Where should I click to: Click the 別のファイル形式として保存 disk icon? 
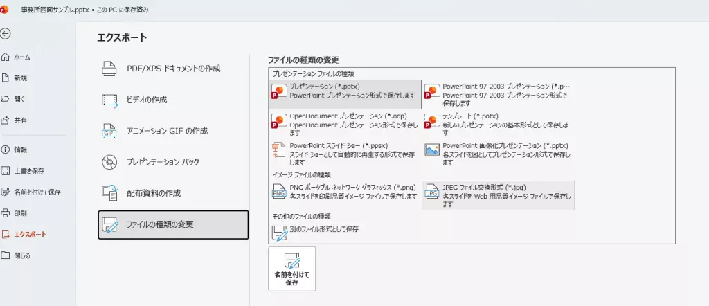pos(279,233)
